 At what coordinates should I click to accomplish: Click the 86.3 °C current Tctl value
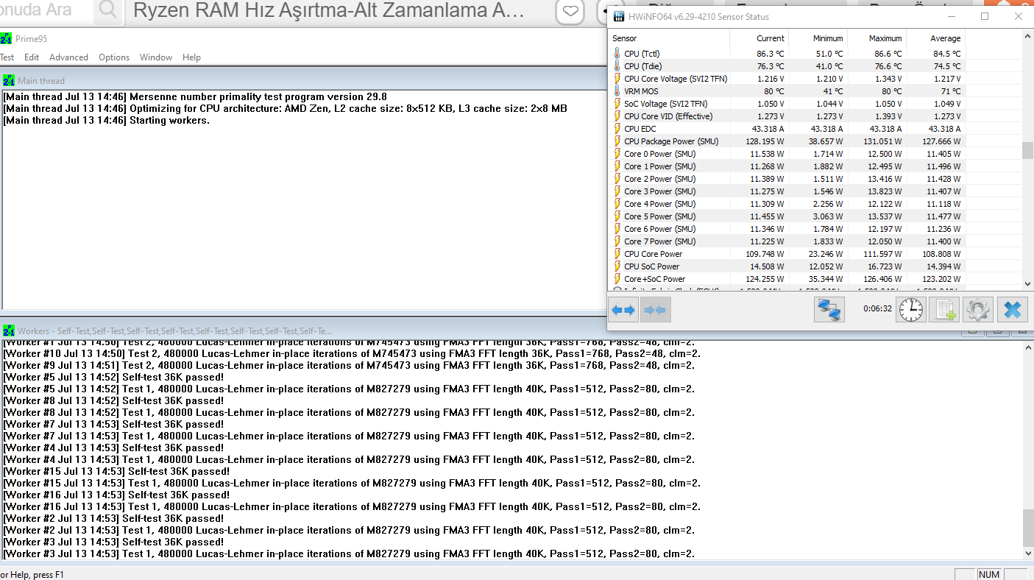click(x=771, y=54)
